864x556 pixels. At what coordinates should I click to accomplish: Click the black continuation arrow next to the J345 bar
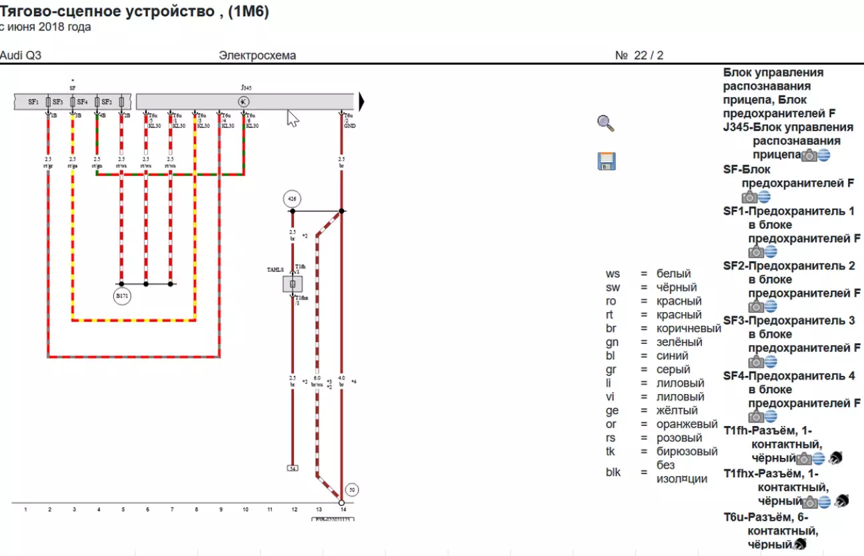tap(362, 102)
